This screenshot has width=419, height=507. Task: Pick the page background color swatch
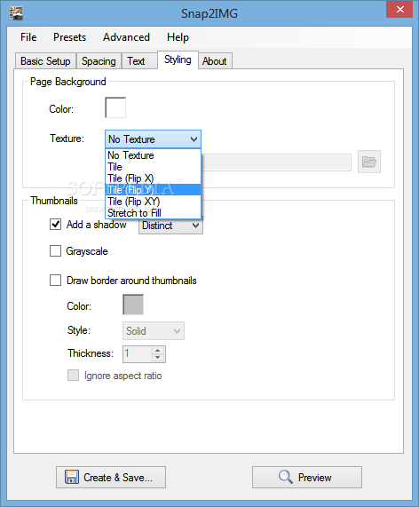(115, 107)
